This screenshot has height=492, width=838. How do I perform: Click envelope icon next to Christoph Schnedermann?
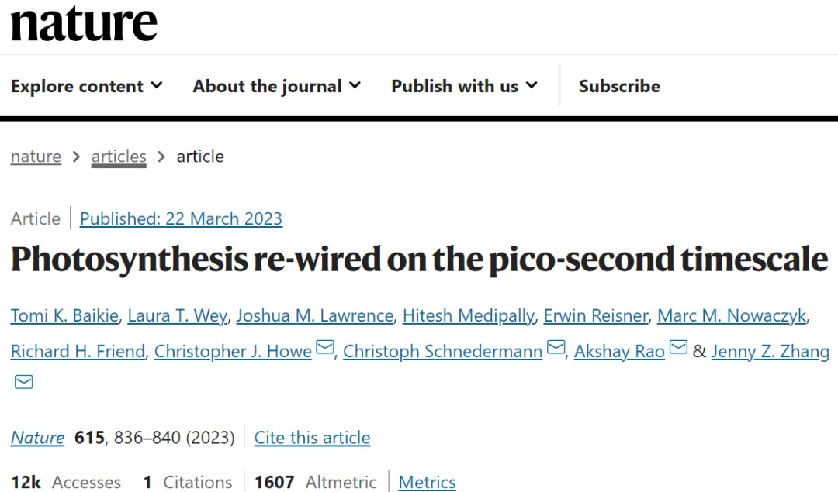pyautogui.click(x=556, y=349)
